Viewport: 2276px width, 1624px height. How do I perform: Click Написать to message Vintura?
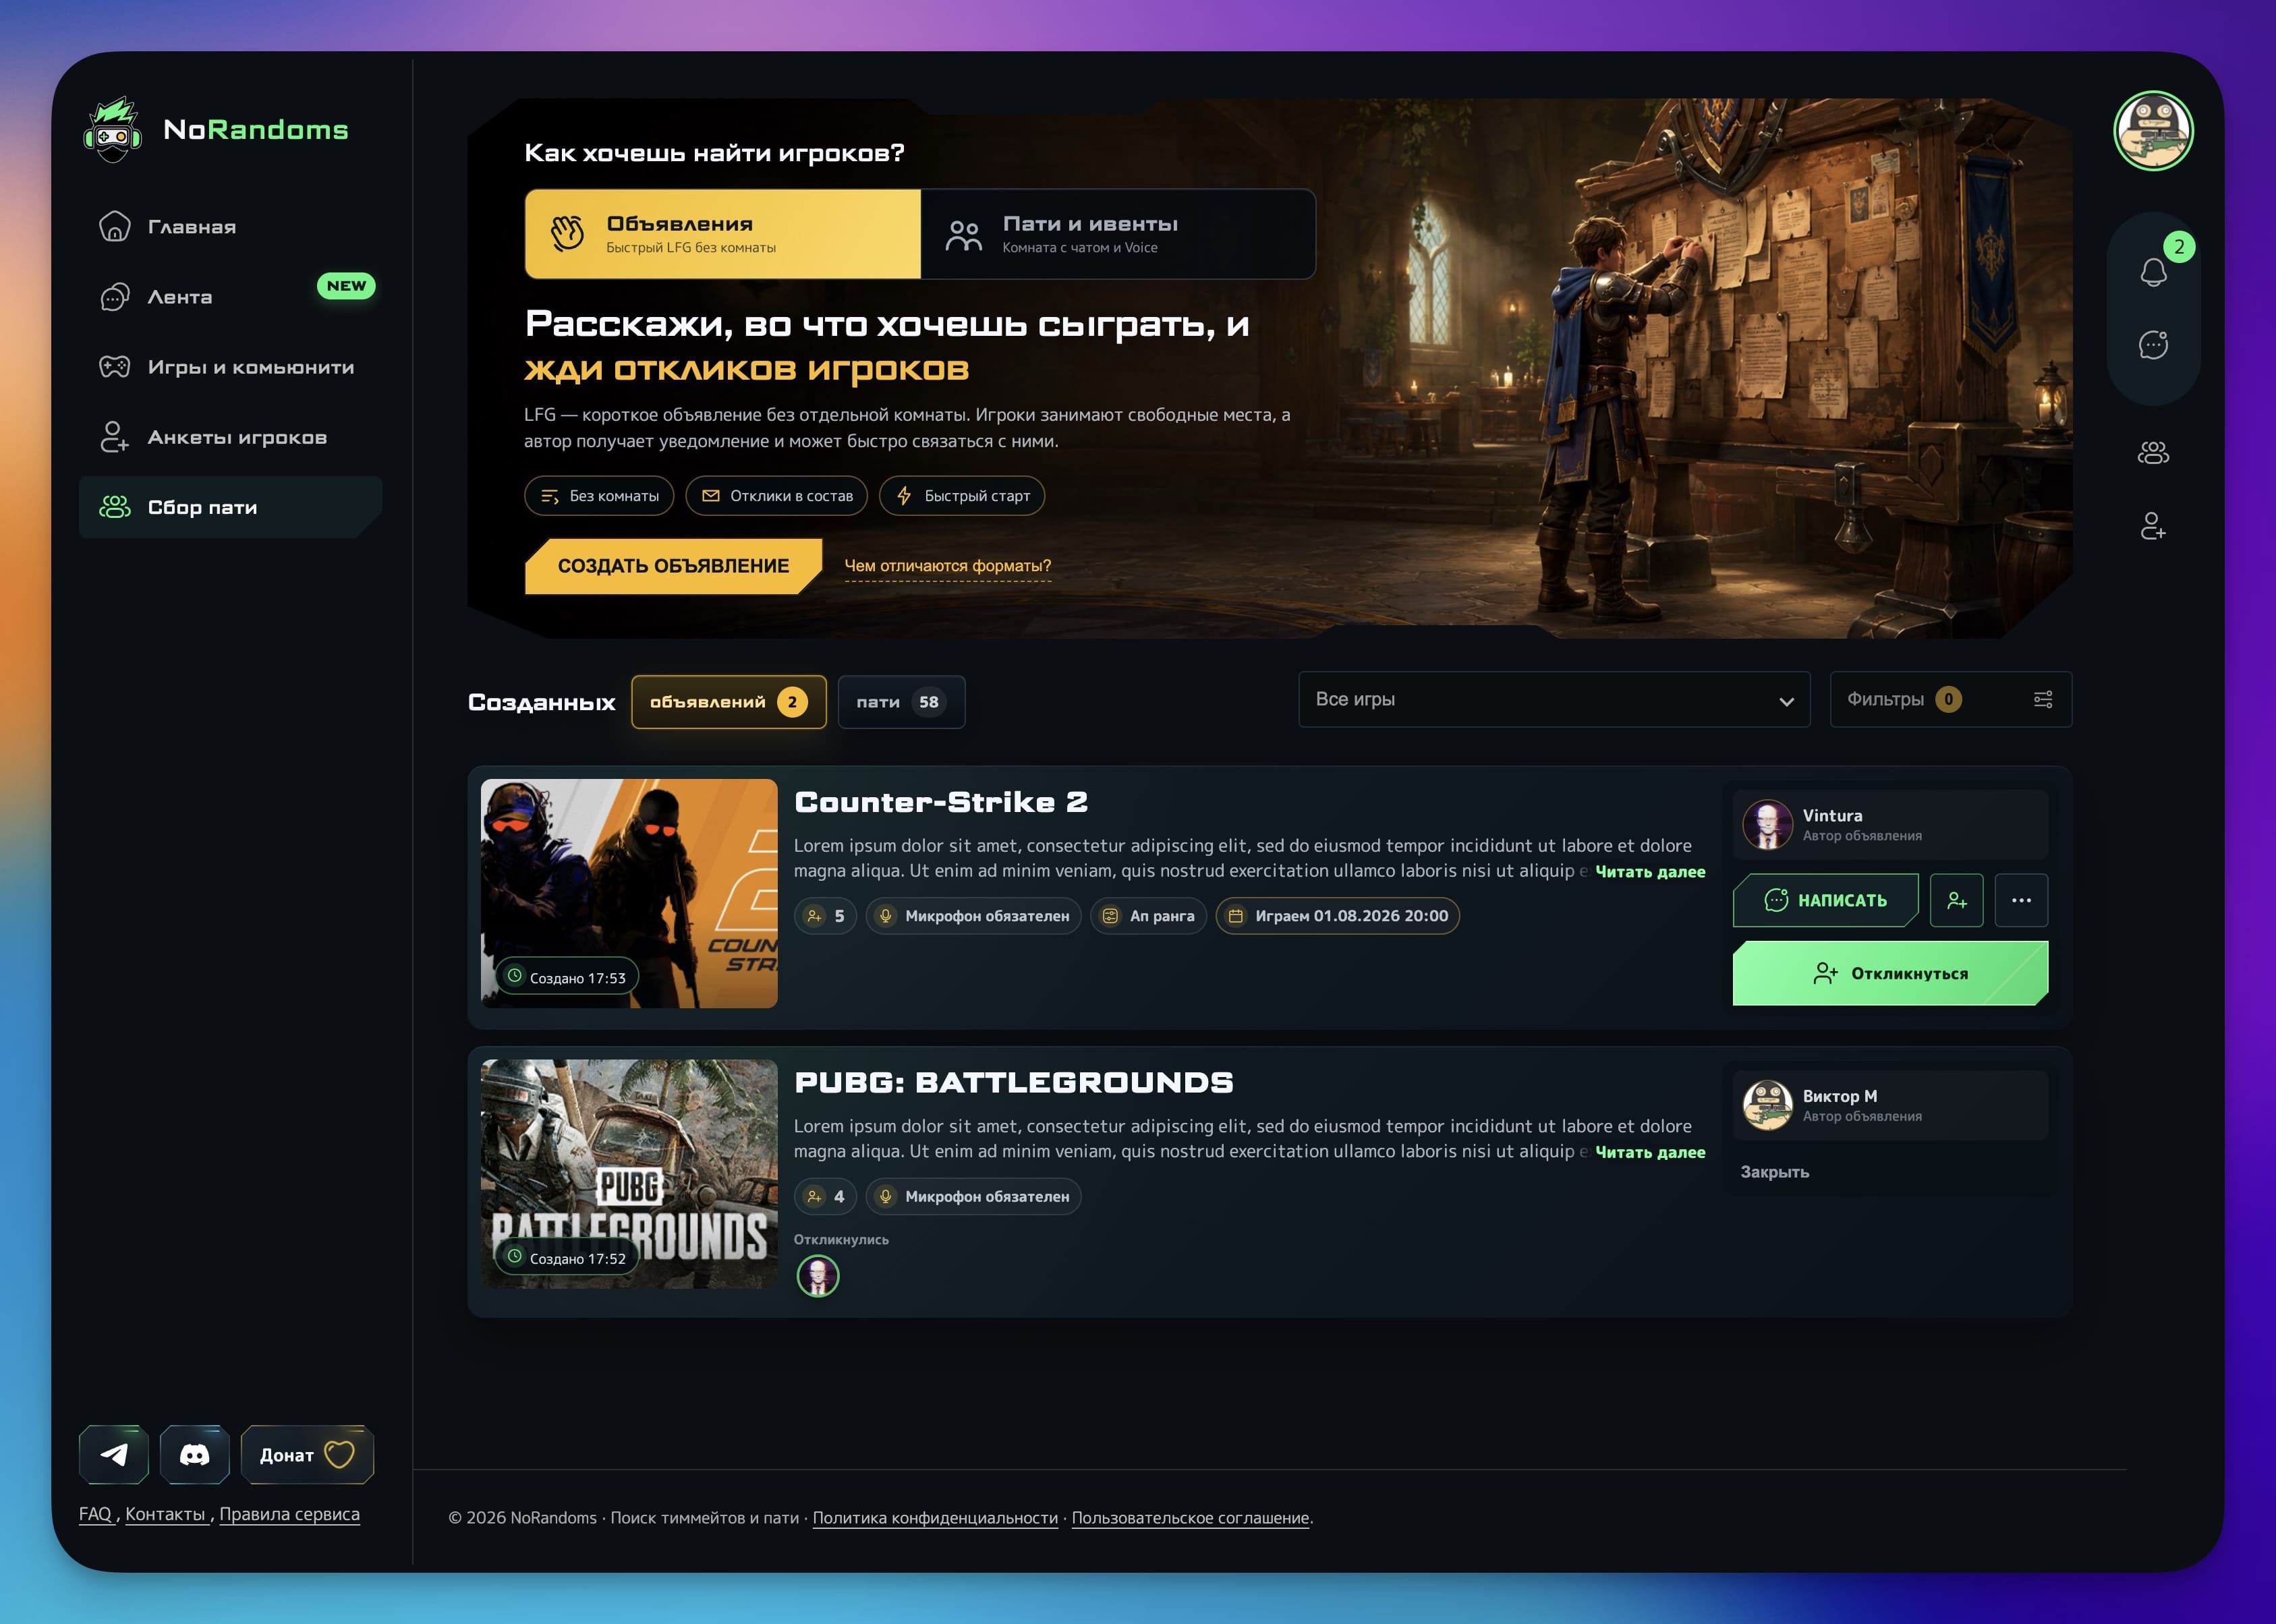1826,900
